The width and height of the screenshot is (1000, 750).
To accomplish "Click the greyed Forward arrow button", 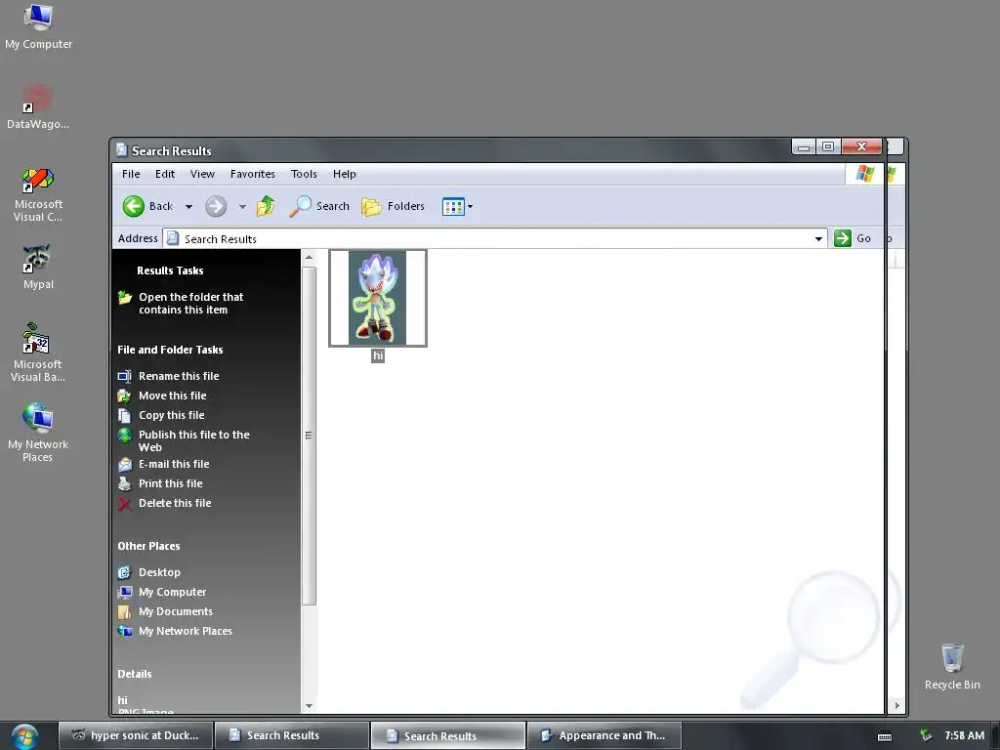I will click(216, 206).
